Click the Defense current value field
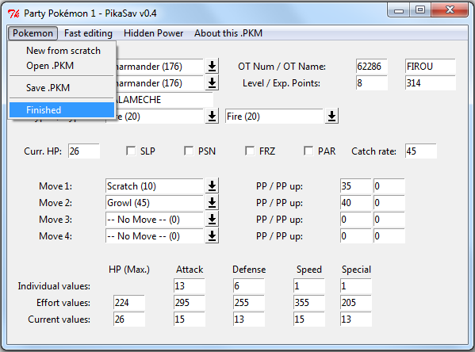Viewport: 475px width, 352px height. [x=249, y=319]
